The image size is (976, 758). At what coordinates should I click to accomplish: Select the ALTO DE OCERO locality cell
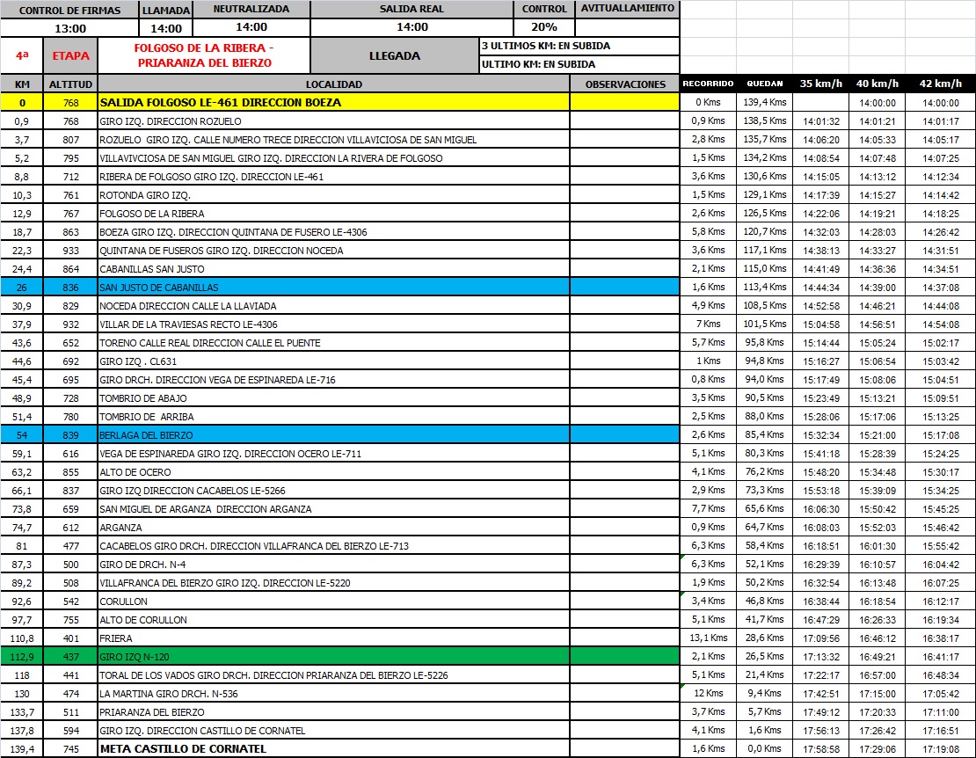point(332,472)
